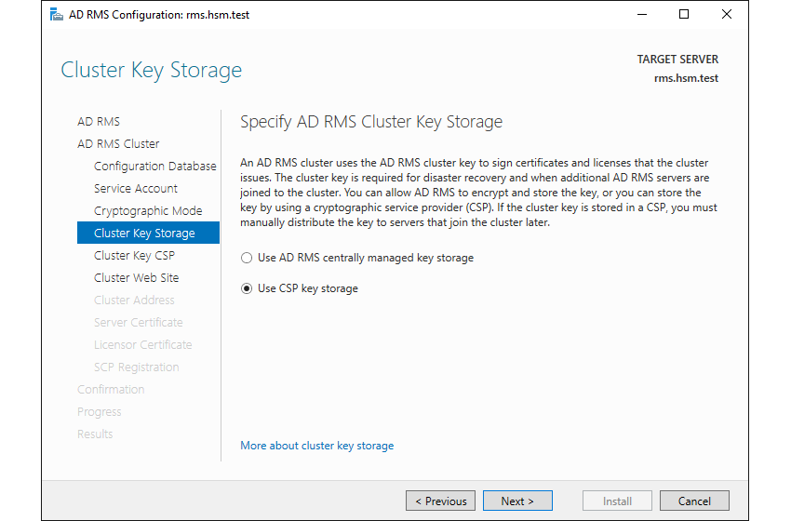This screenshot has height=521, width=791.
Task: Click the disabled Progress step
Action: click(x=99, y=411)
